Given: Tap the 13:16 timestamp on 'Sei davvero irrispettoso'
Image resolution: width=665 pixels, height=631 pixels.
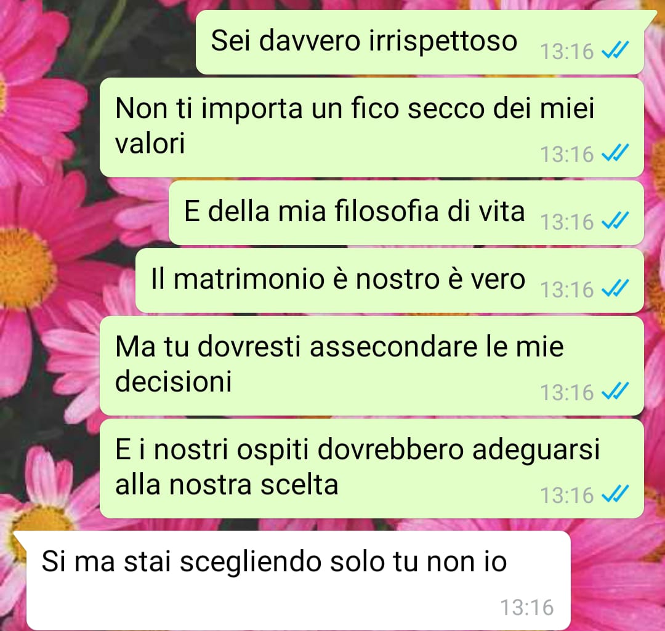Looking at the screenshot, I should pyautogui.click(x=567, y=51).
